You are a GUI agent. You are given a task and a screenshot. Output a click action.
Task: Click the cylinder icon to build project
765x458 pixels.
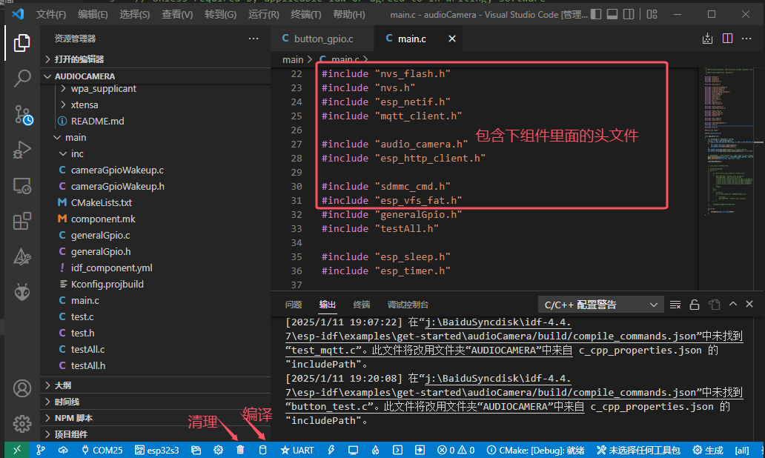click(x=262, y=450)
